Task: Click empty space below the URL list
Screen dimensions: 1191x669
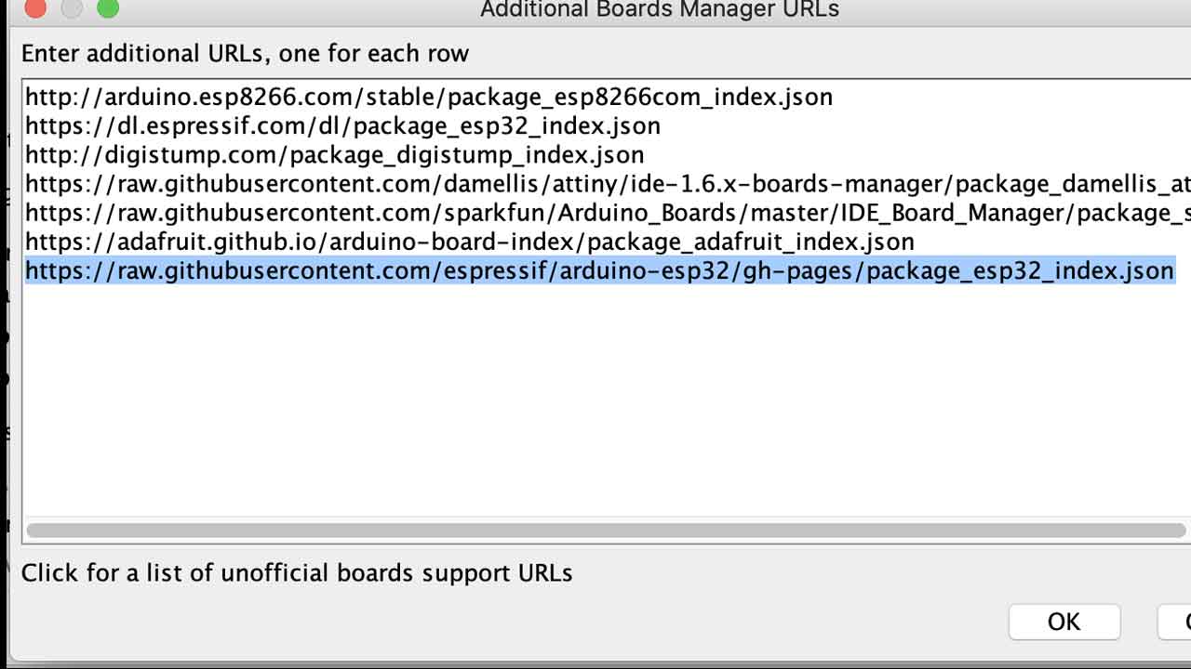Action: coord(605,400)
